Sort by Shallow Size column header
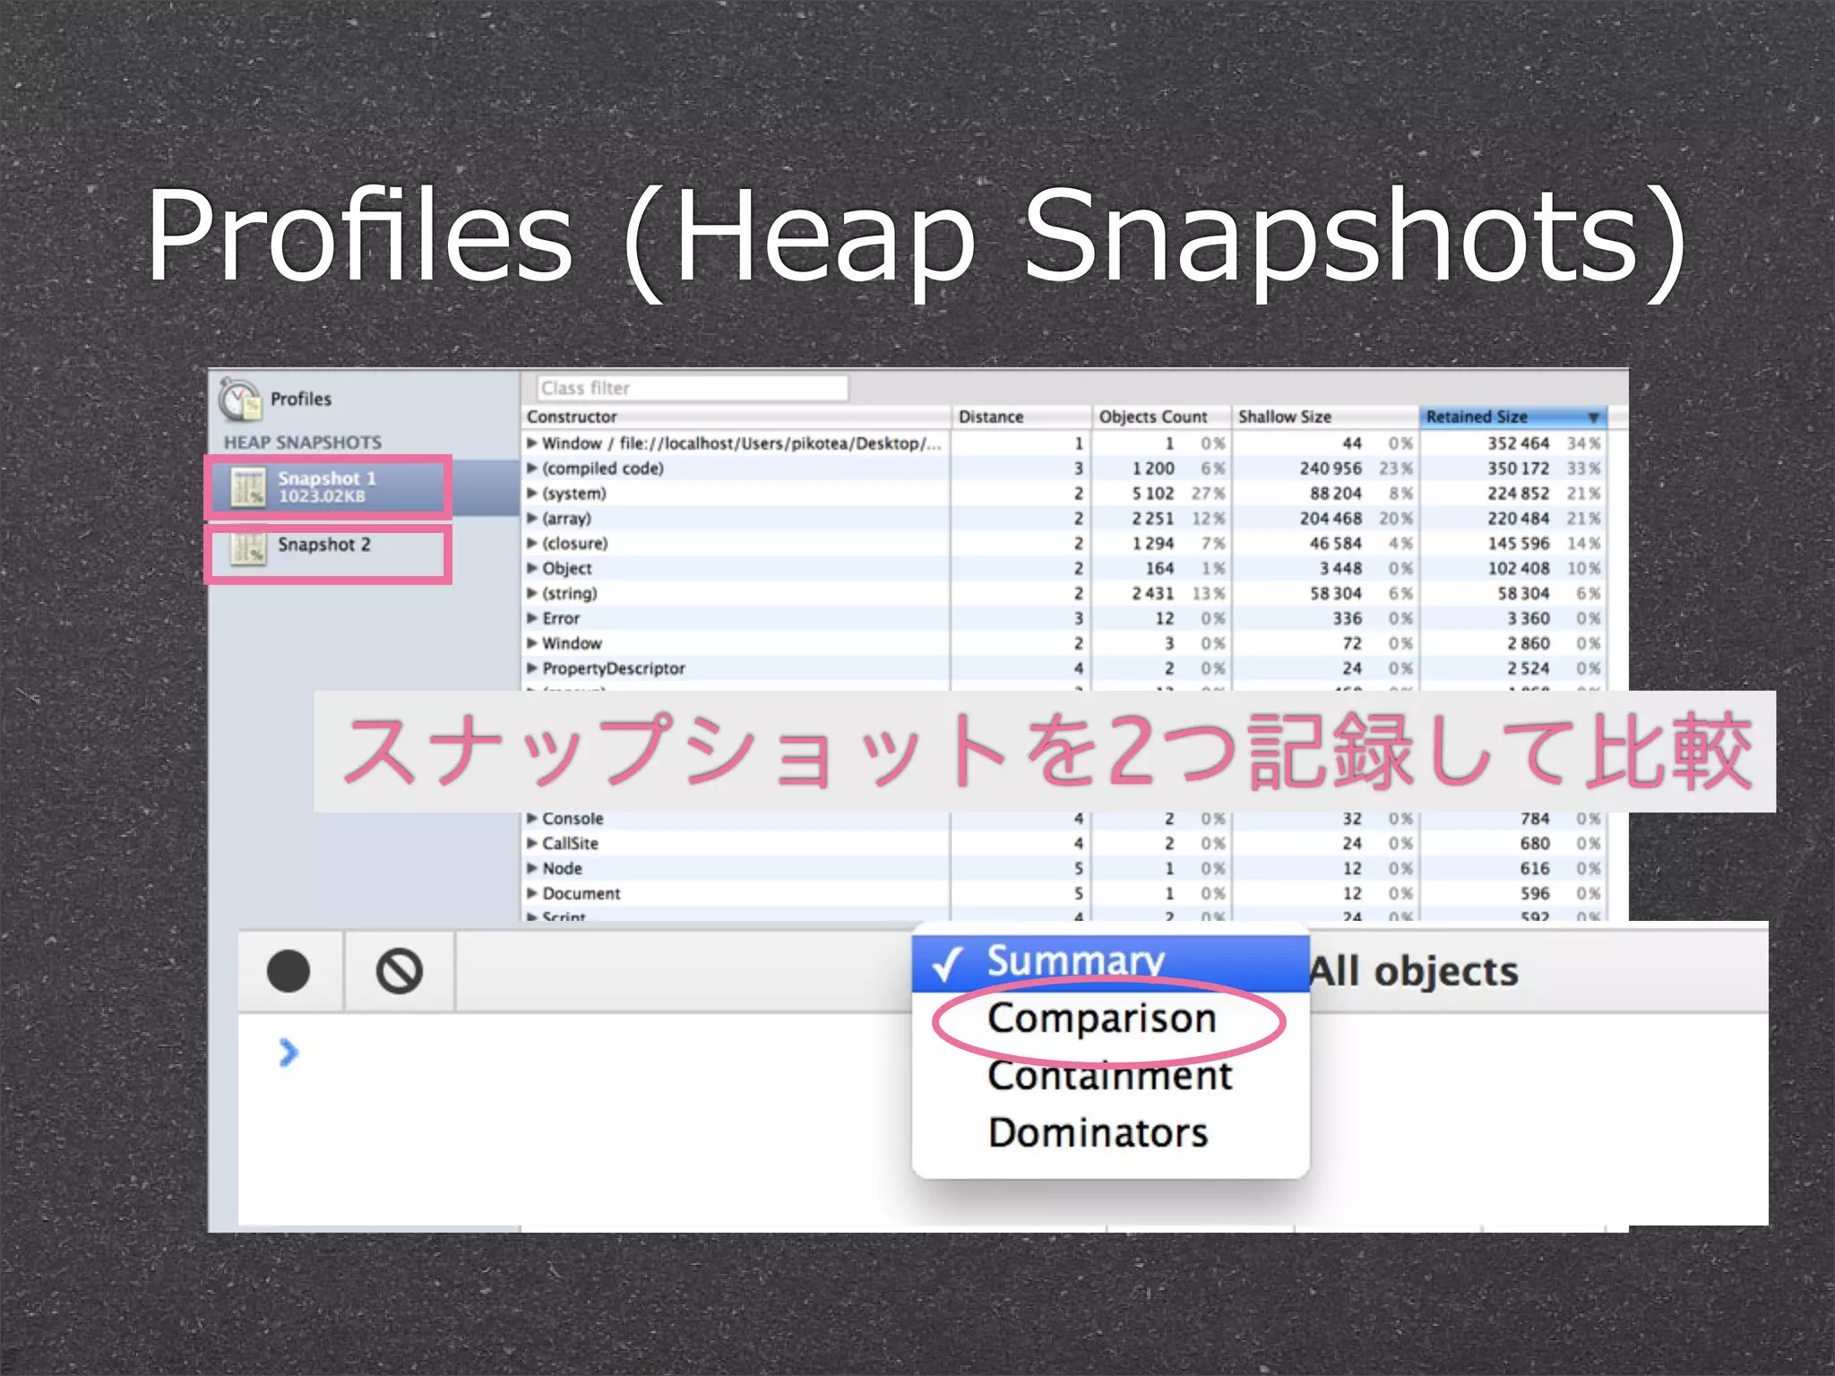Viewport: 1835px width, 1376px height. 1325,417
